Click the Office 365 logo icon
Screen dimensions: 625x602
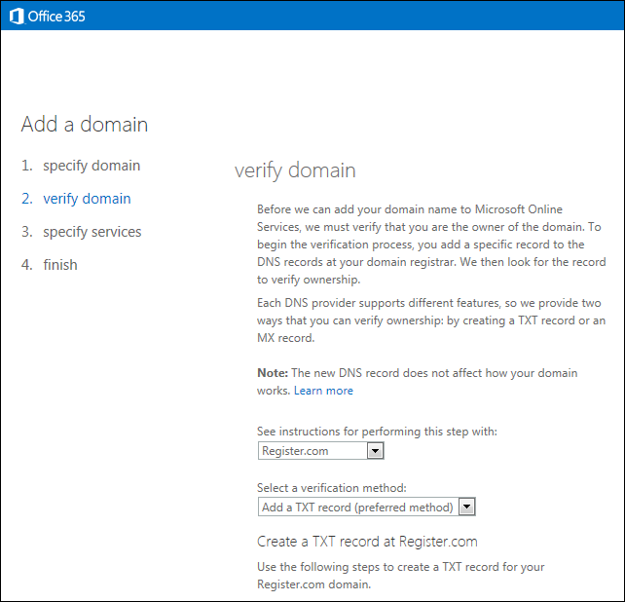pyautogui.click(x=17, y=17)
